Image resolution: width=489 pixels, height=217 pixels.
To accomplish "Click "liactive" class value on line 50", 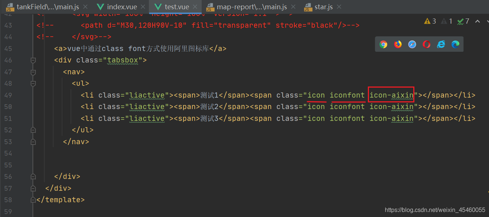I will [x=147, y=107].
